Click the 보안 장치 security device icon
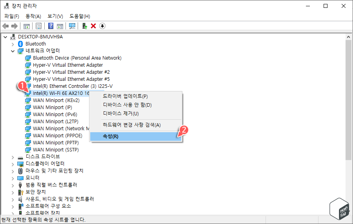Viewport: 353px width, 224px height. [x=20, y=192]
